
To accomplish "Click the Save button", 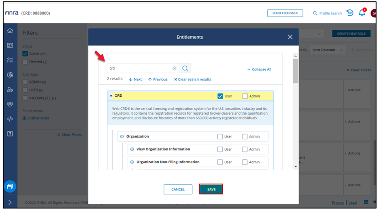I will (x=211, y=189).
